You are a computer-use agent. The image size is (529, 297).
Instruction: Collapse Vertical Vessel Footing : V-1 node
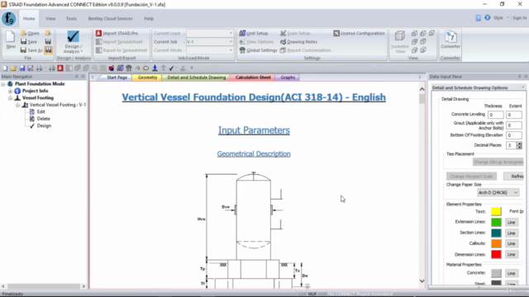pyautogui.click(x=18, y=105)
